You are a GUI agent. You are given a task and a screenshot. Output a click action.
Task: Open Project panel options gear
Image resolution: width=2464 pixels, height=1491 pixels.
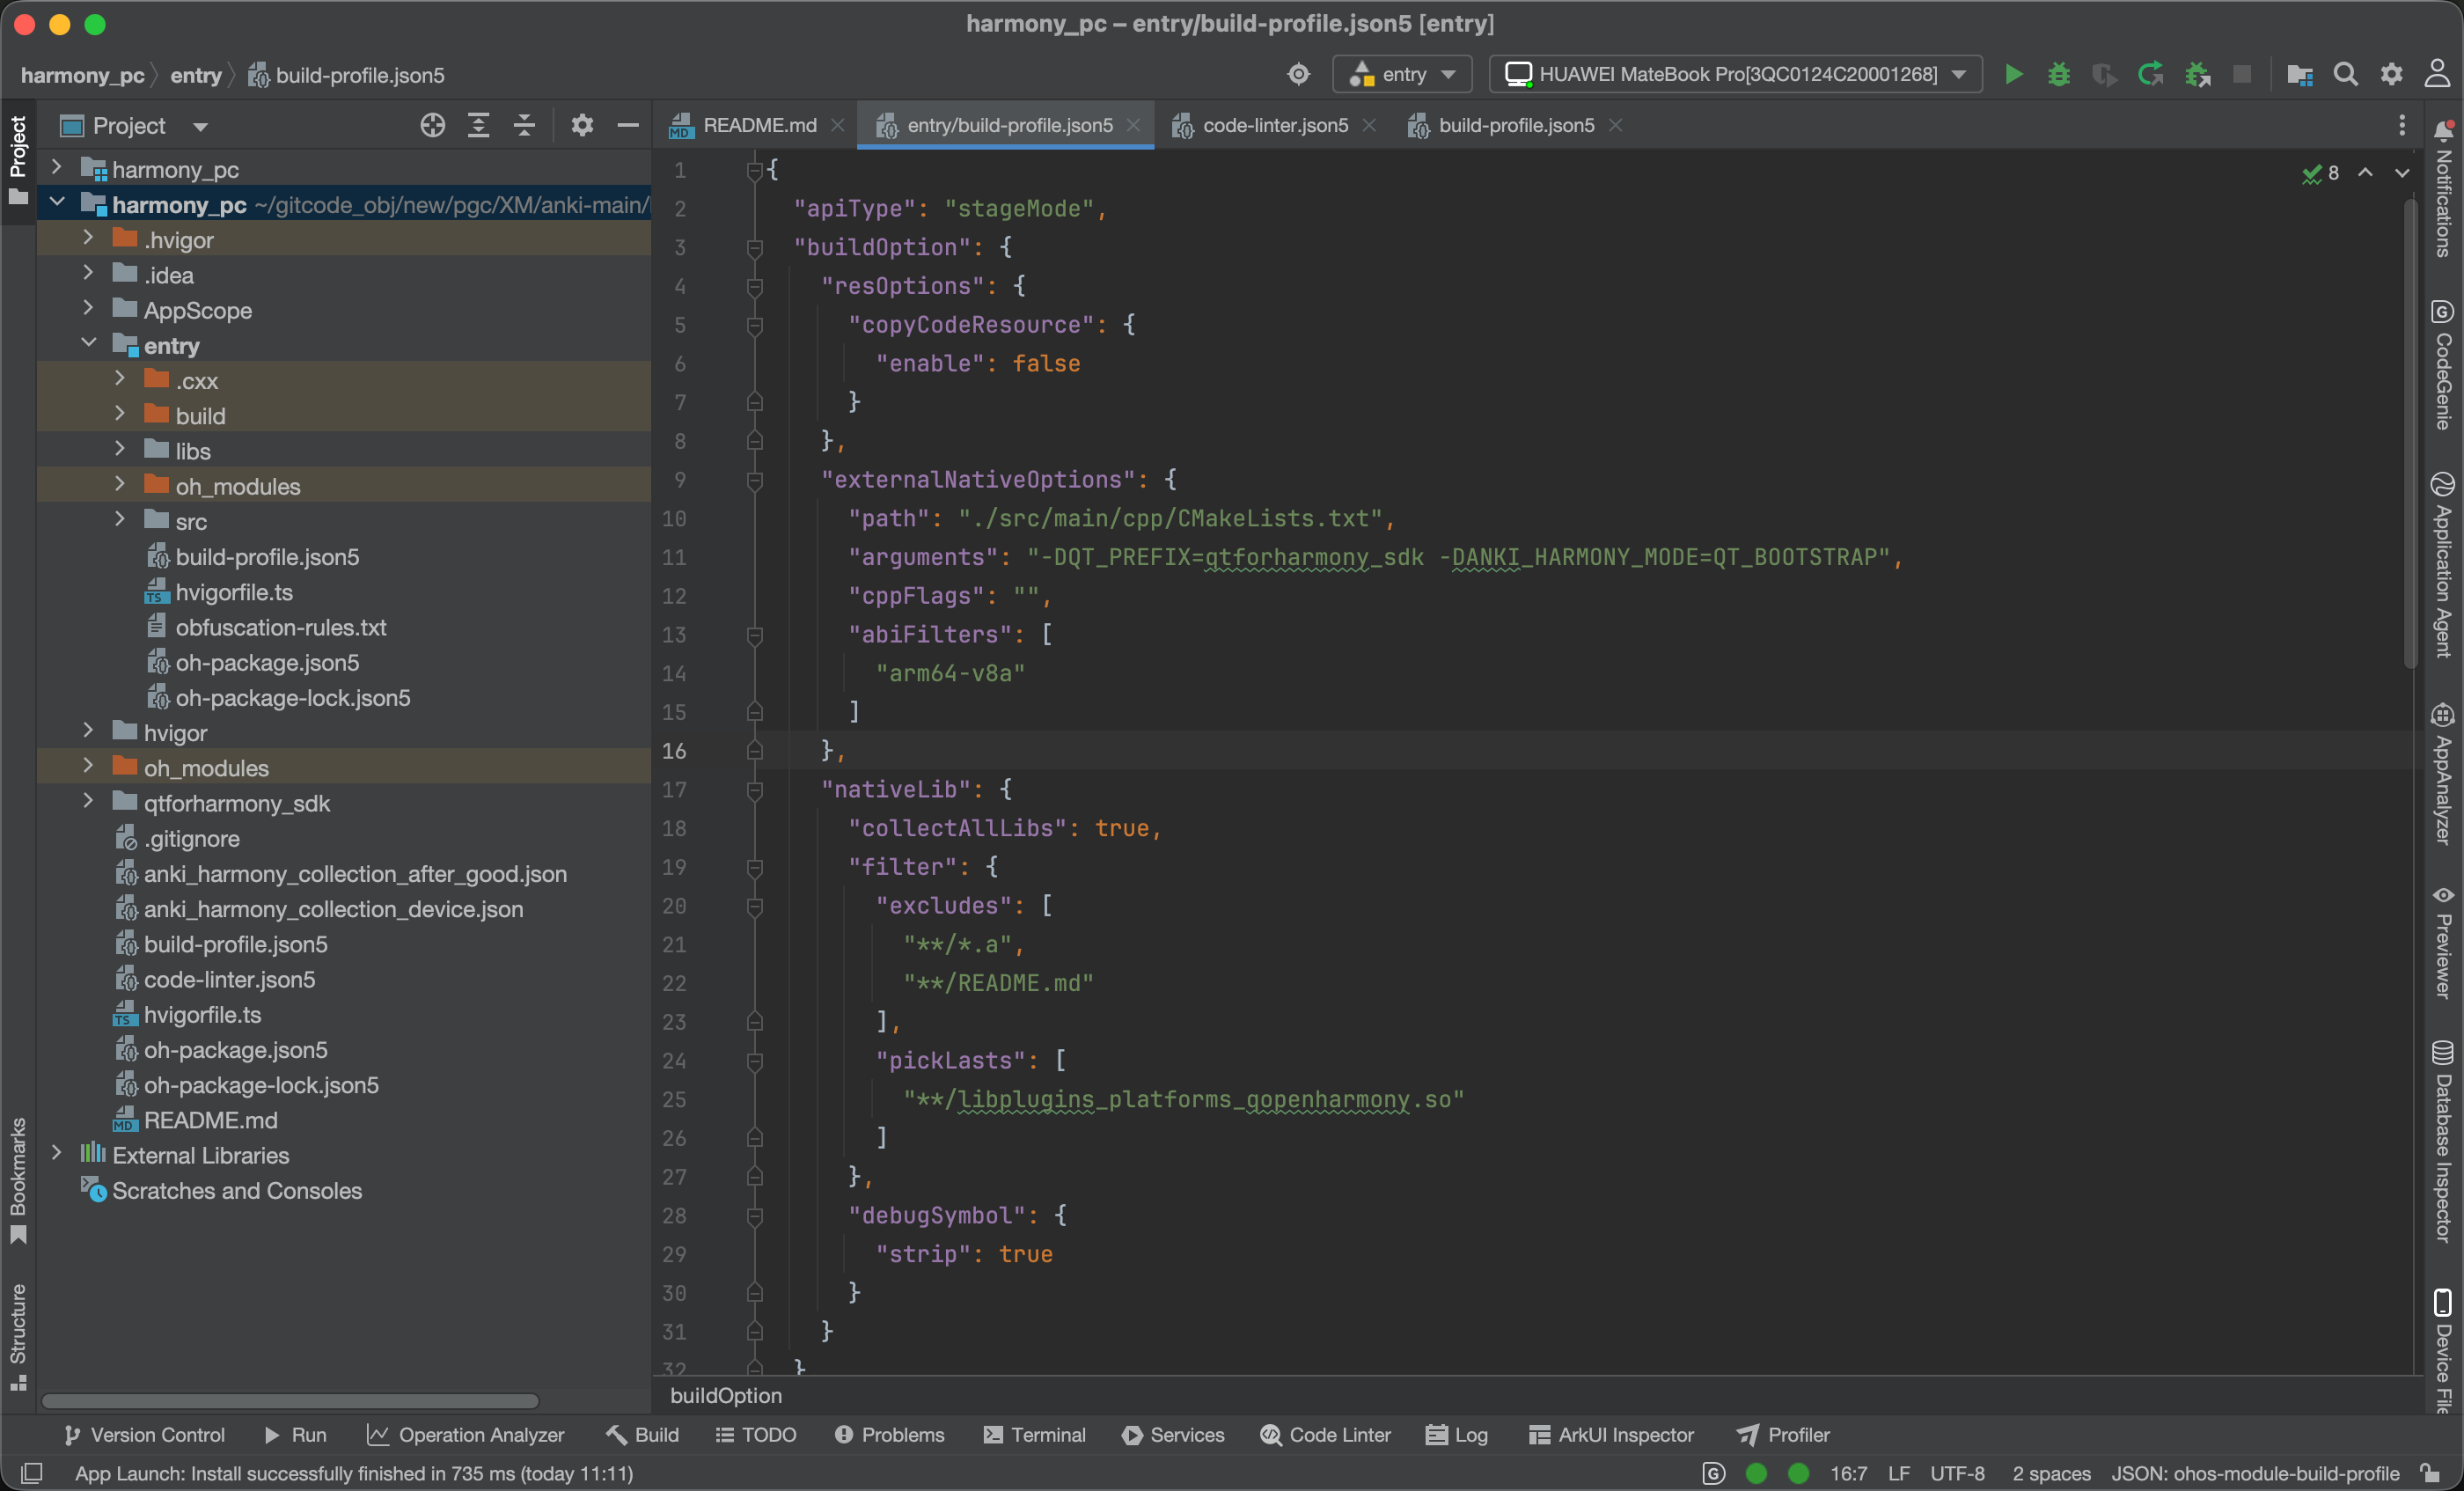582,126
